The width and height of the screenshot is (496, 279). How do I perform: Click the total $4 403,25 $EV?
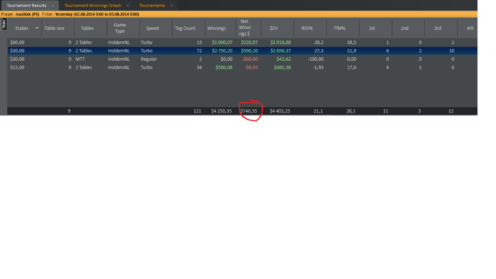(280, 111)
